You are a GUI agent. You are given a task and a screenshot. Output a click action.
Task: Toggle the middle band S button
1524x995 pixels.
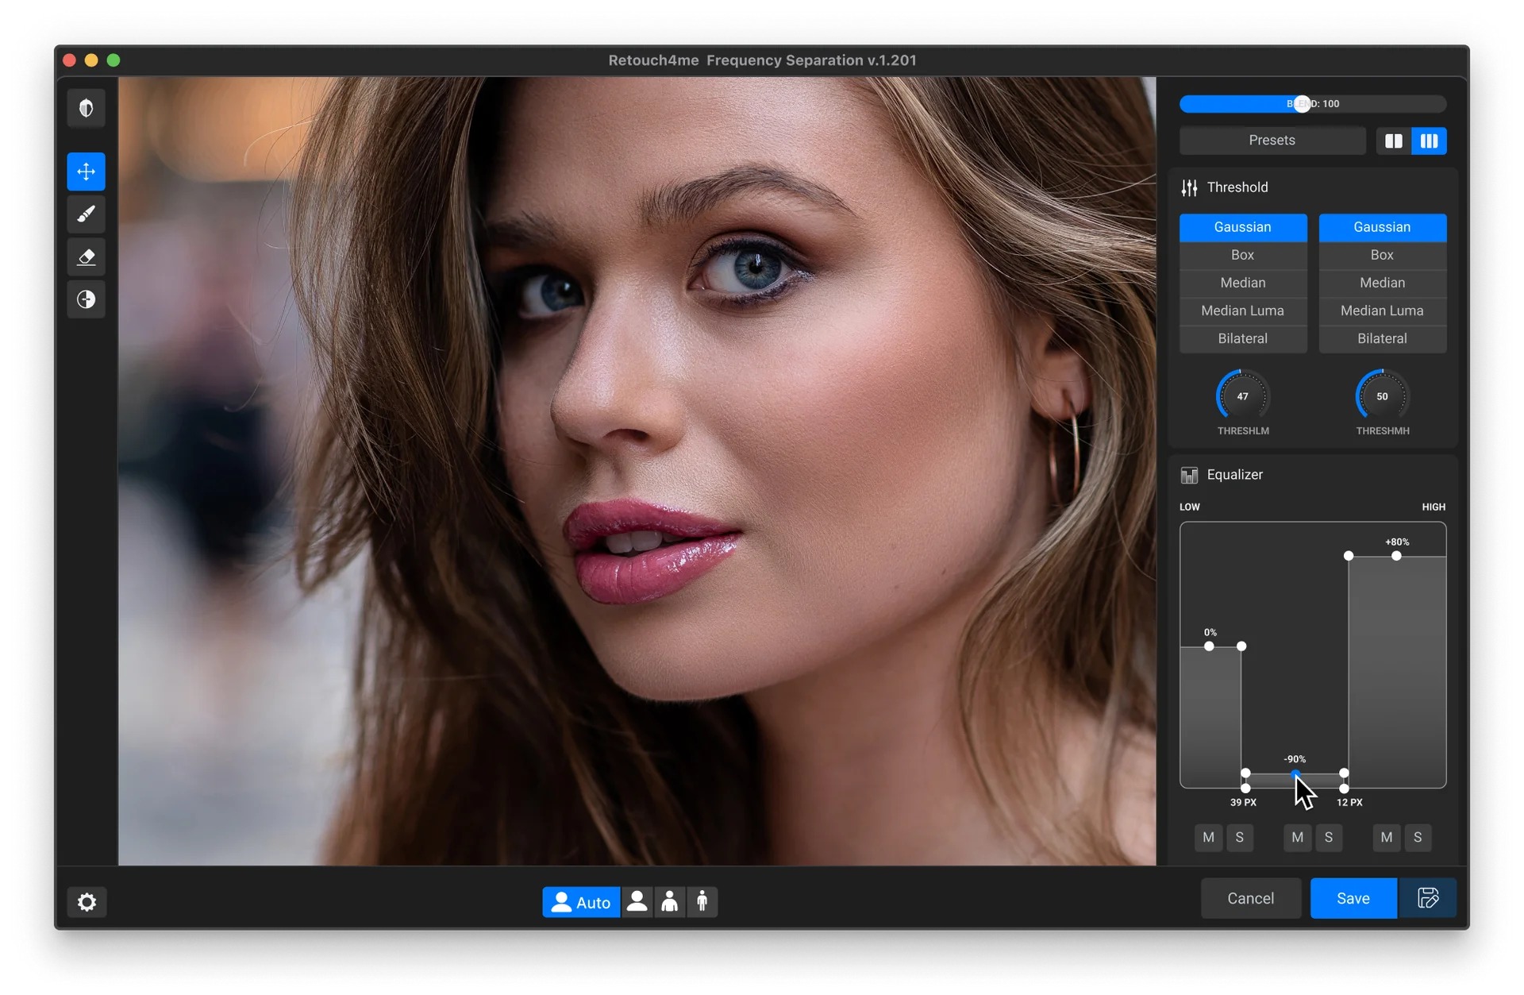[x=1328, y=837]
